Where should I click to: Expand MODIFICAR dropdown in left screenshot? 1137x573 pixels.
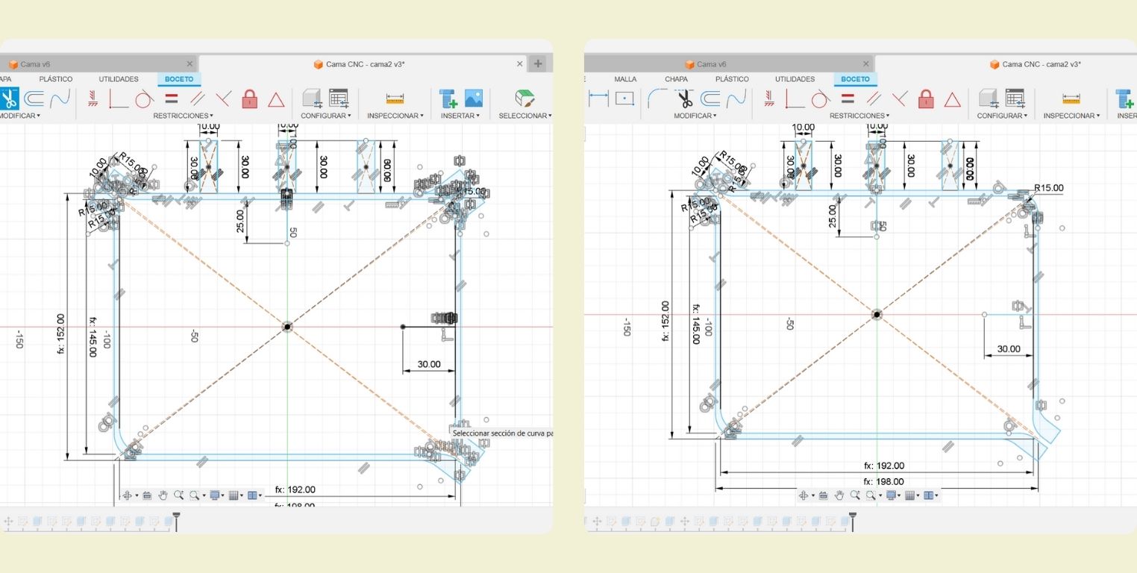coord(19,116)
